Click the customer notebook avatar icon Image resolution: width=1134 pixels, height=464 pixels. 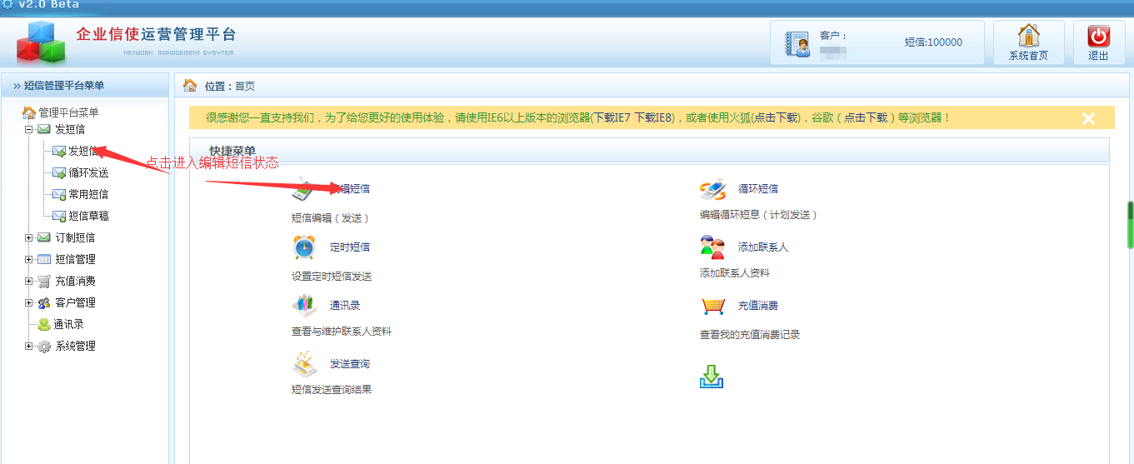click(x=798, y=43)
